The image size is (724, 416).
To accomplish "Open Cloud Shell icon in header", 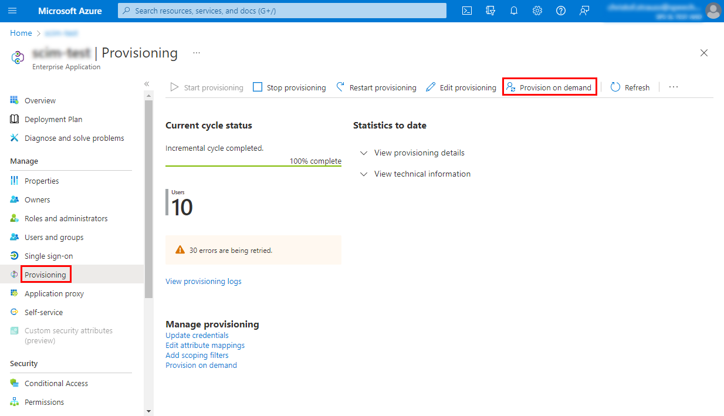I will click(467, 11).
